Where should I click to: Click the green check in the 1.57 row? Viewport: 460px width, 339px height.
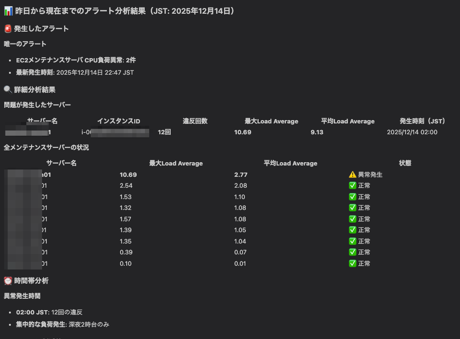352,219
